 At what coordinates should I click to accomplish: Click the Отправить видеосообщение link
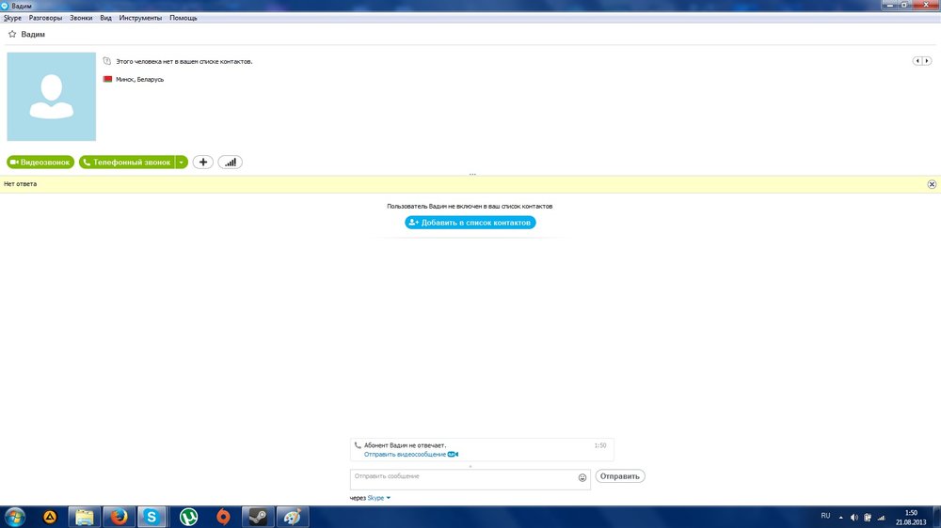coord(406,454)
